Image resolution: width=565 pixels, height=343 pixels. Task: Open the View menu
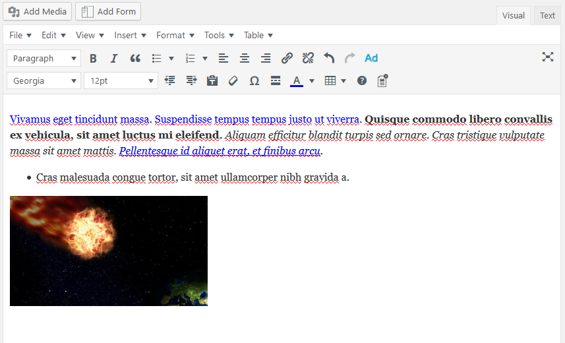[90, 36]
